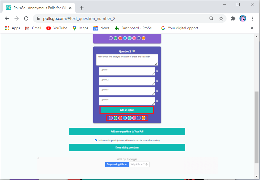Click the ad's small back arrow
Viewport: 260px width, 180px height.
[x=38, y=158]
